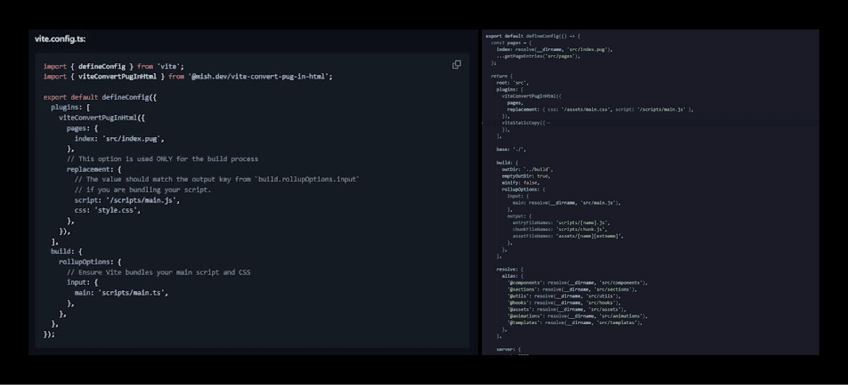Click the 'scripts/main.ts' input value
This screenshot has height=385, width=848.
(131, 293)
